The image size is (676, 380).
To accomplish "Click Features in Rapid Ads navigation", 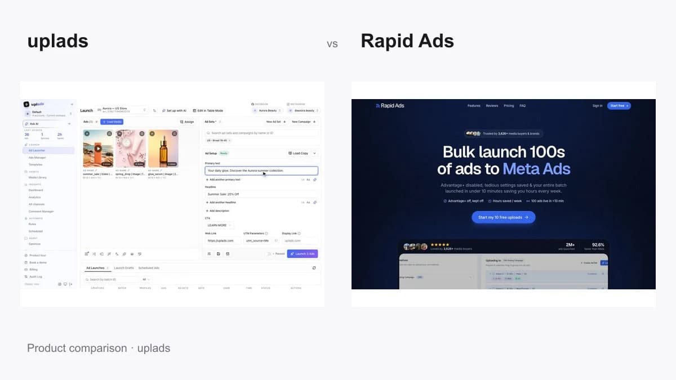I will coord(474,106).
